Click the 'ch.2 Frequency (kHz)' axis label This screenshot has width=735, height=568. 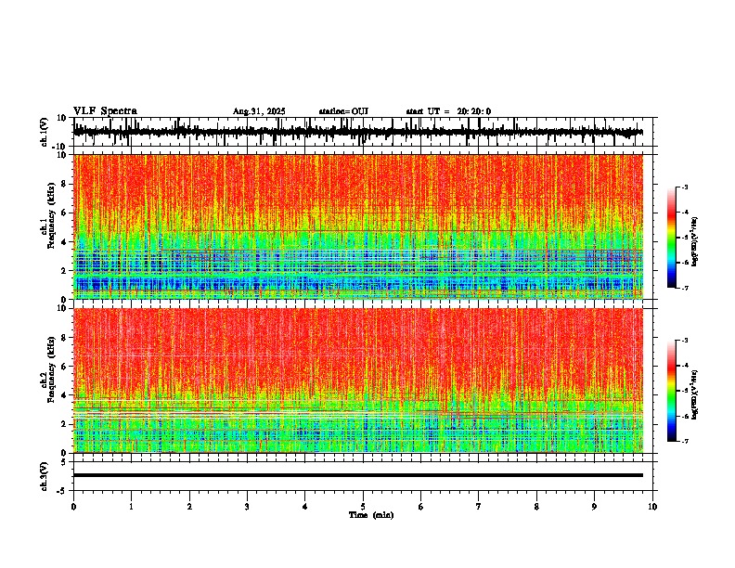tap(47, 369)
